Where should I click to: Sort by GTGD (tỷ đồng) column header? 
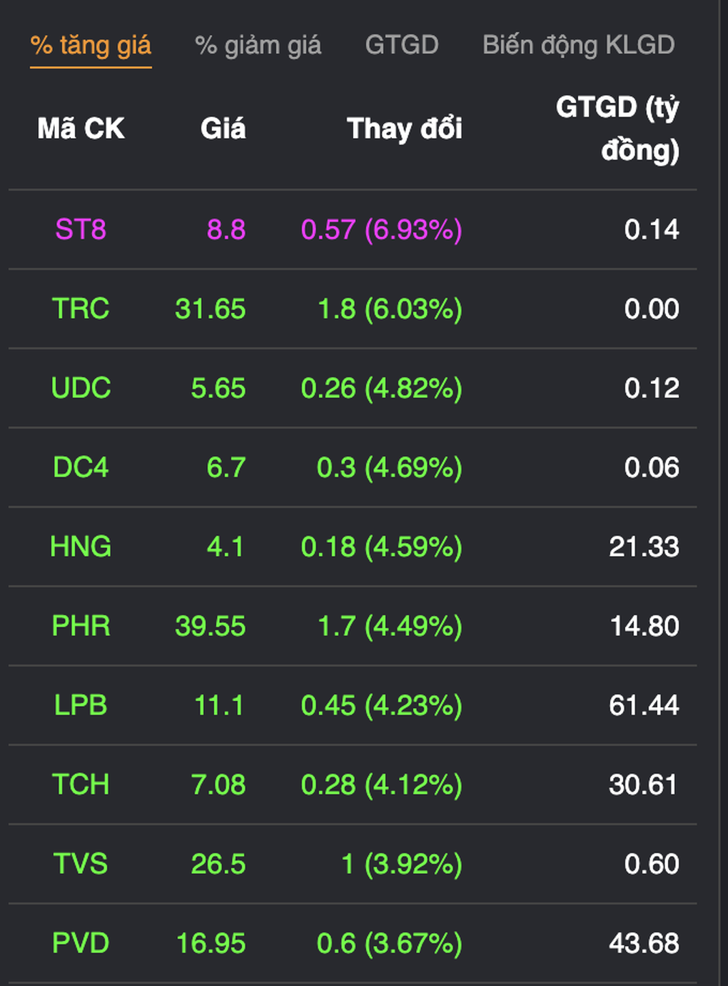[x=617, y=129]
